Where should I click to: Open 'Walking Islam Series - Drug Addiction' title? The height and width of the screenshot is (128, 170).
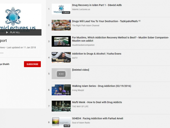click(101, 86)
